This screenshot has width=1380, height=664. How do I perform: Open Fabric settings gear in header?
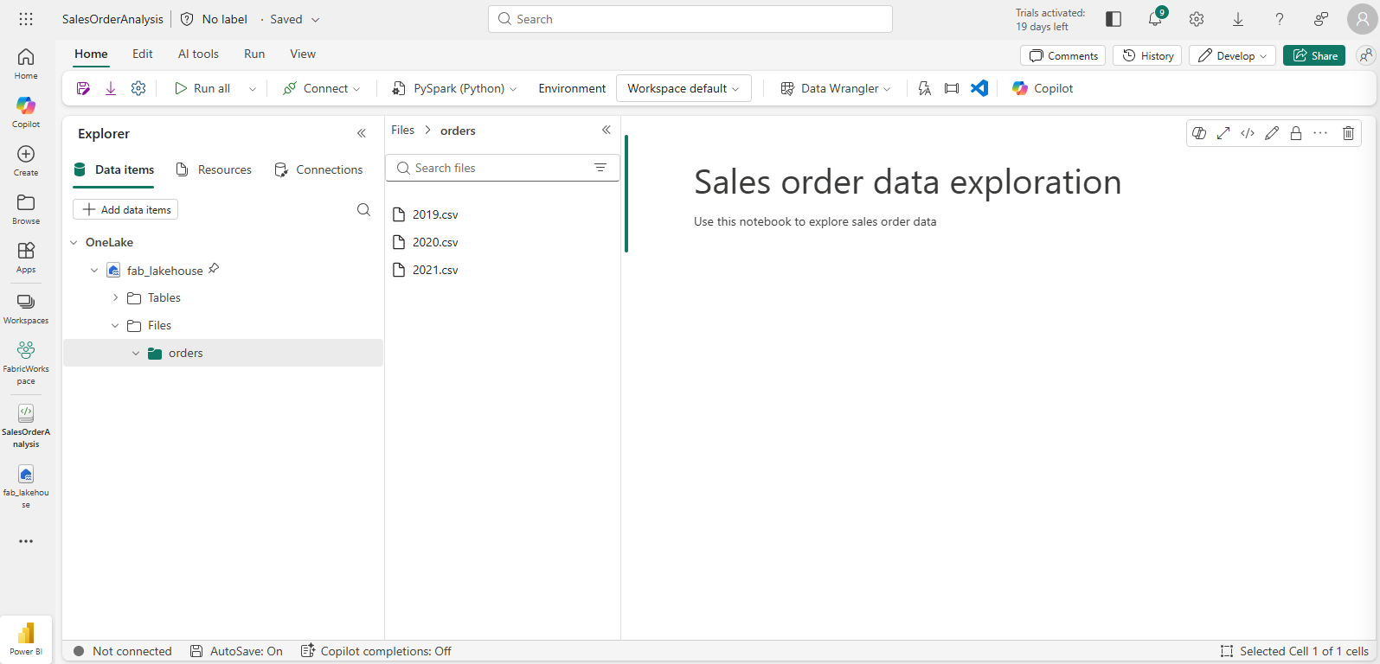click(1197, 19)
